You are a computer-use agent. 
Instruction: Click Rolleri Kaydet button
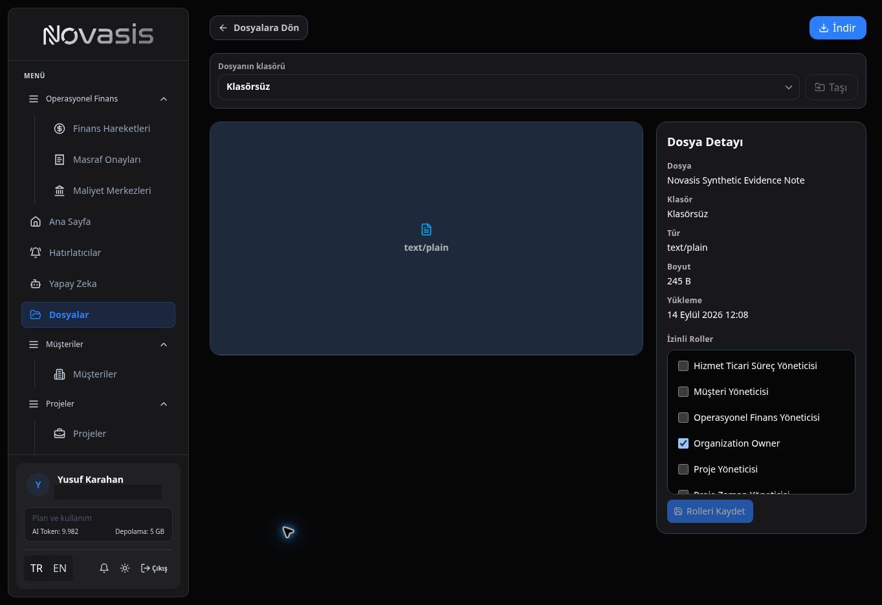(710, 511)
